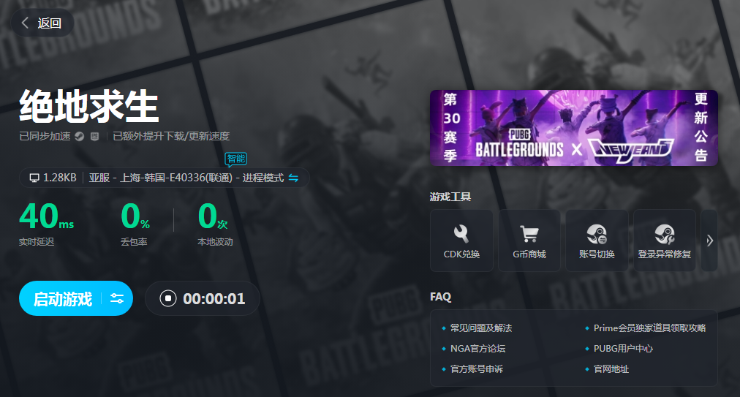Open the 登录异常修复 repair tool
This screenshot has width=740, height=397.
point(664,241)
